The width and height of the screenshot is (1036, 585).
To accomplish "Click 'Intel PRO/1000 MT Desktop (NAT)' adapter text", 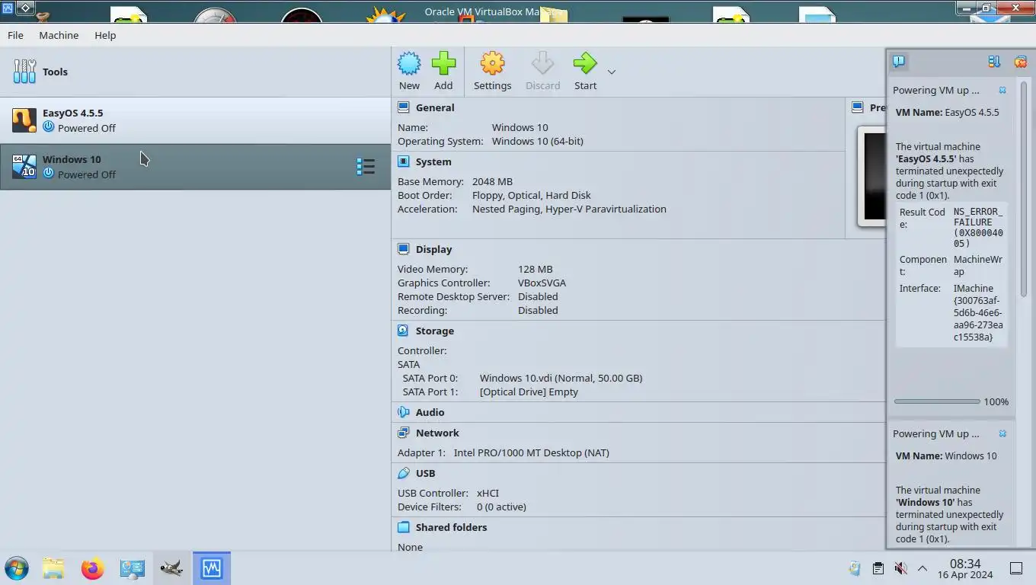I will [531, 452].
